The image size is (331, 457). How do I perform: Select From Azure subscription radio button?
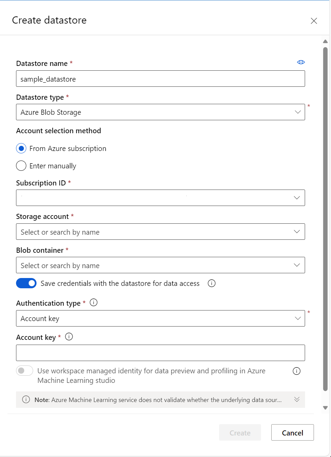21,148
